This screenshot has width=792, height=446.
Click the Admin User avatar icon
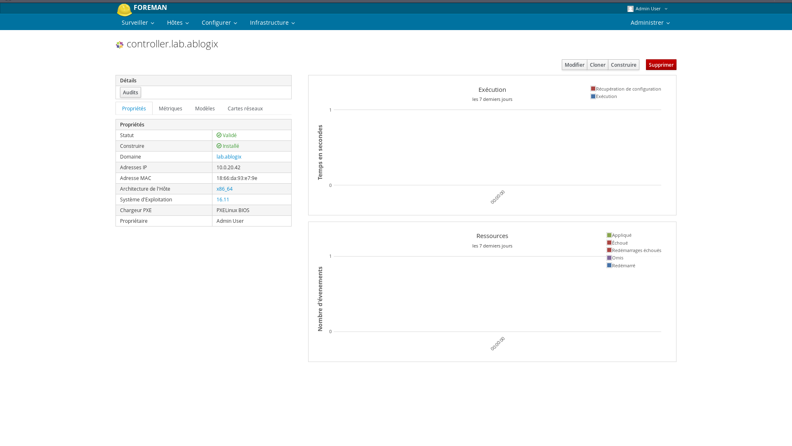[x=630, y=9]
